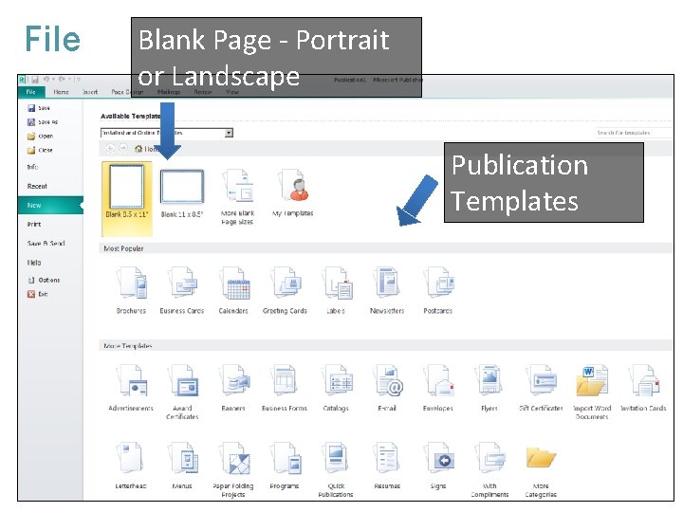The width and height of the screenshot is (683, 512).
Task: Expand the Installed and Online Templates dropdown
Action: click(x=229, y=133)
